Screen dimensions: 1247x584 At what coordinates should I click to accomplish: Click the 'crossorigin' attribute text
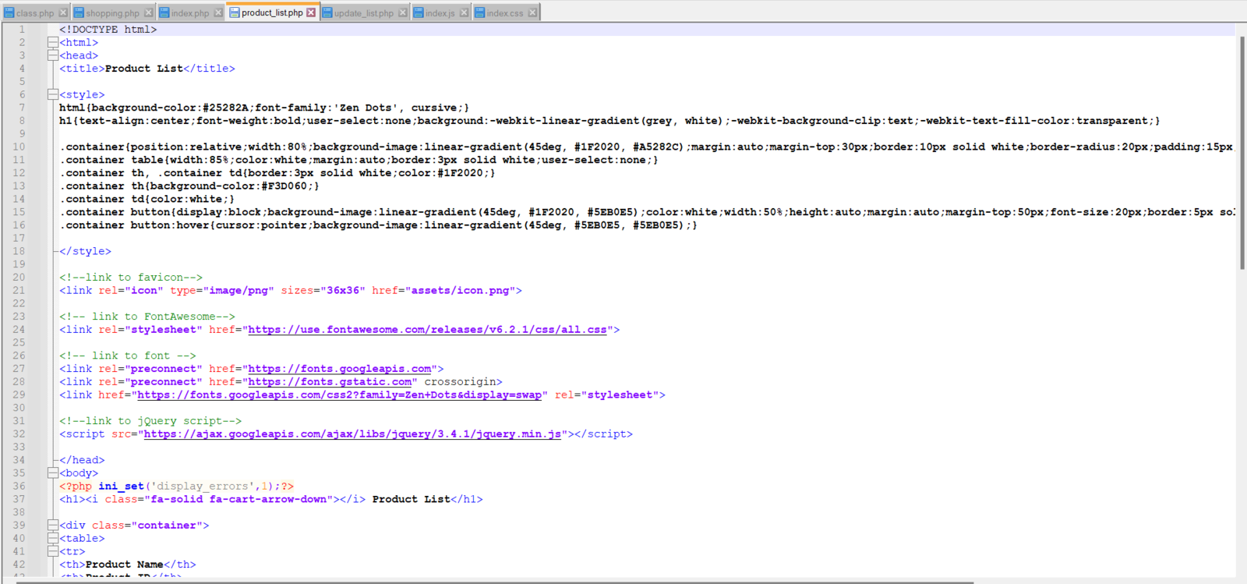tap(460, 382)
